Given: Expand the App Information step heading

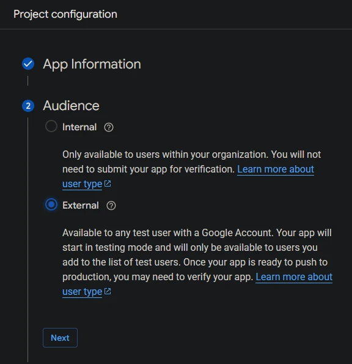Looking at the screenshot, I should coord(92,64).
